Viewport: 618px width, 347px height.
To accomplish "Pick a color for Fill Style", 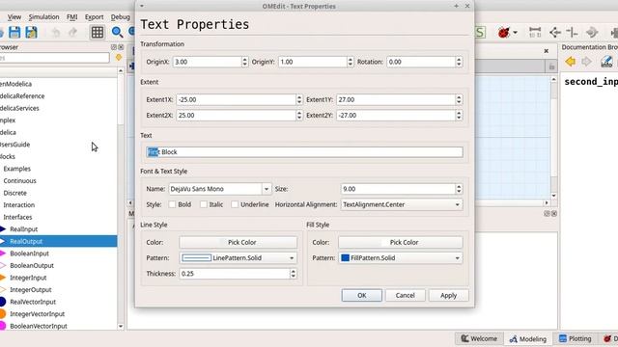I will coord(401,242).
